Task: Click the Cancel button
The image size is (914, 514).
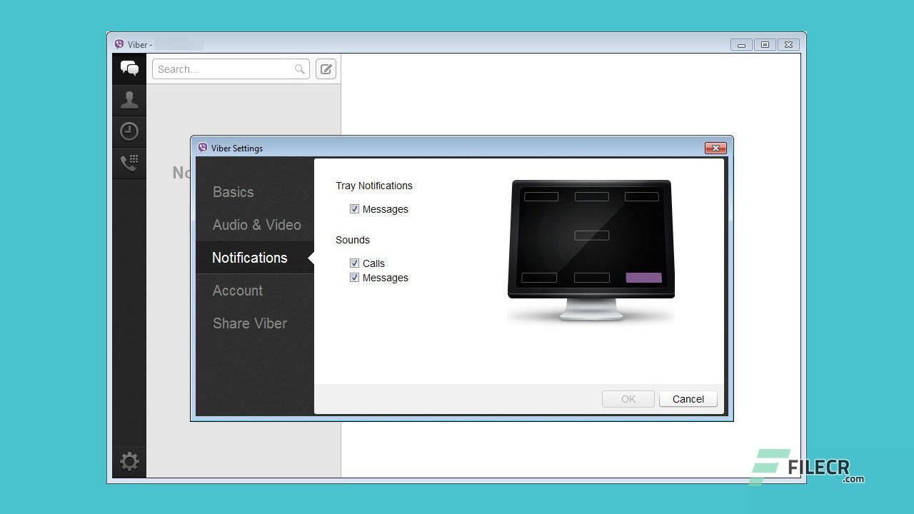Action: click(x=688, y=399)
